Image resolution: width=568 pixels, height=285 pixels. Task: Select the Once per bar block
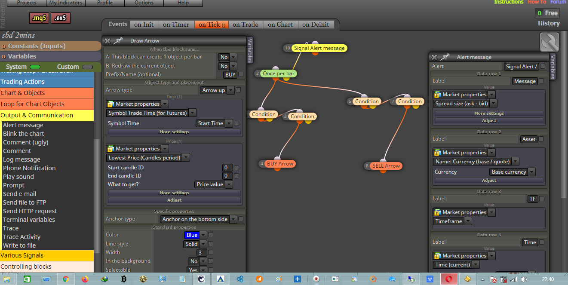279,74
